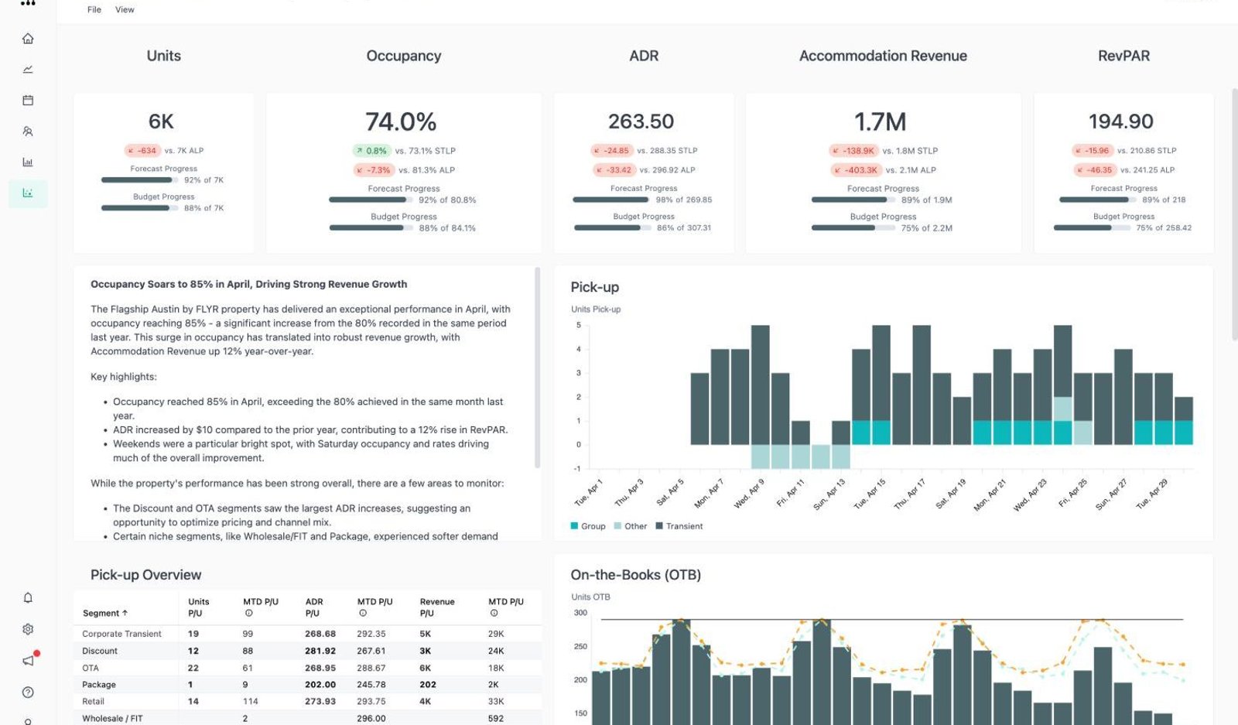
Task: Click the RevPAR Forecast Progress bar
Action: pos(1097,200)
